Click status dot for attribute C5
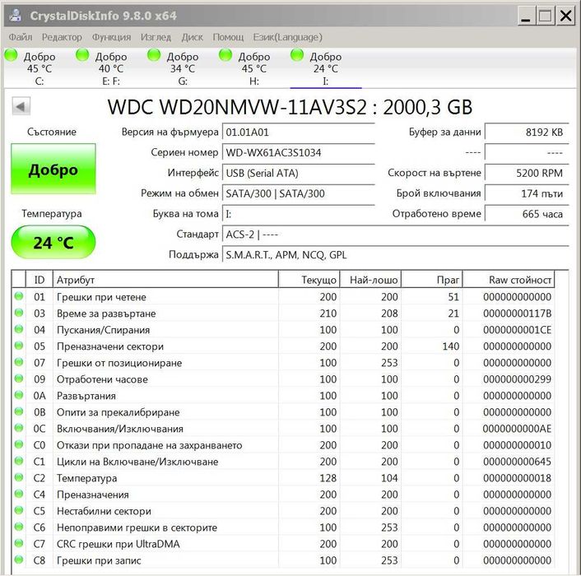 click(x=19, y=510)
